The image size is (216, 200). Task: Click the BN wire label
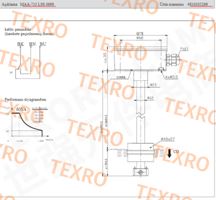point(32,44)
